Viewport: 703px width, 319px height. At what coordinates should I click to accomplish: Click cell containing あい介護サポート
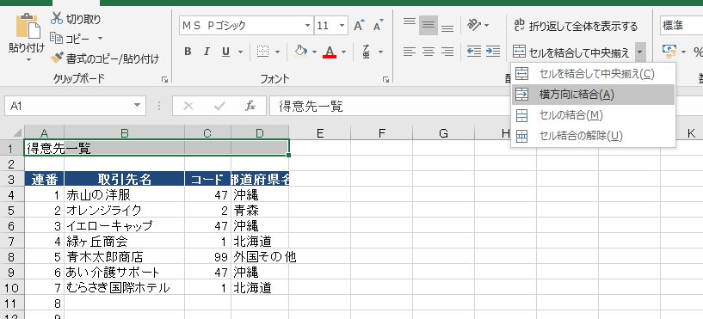[125, 272]
